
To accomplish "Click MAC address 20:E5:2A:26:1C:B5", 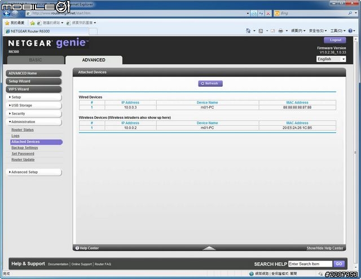I will 297,128.
